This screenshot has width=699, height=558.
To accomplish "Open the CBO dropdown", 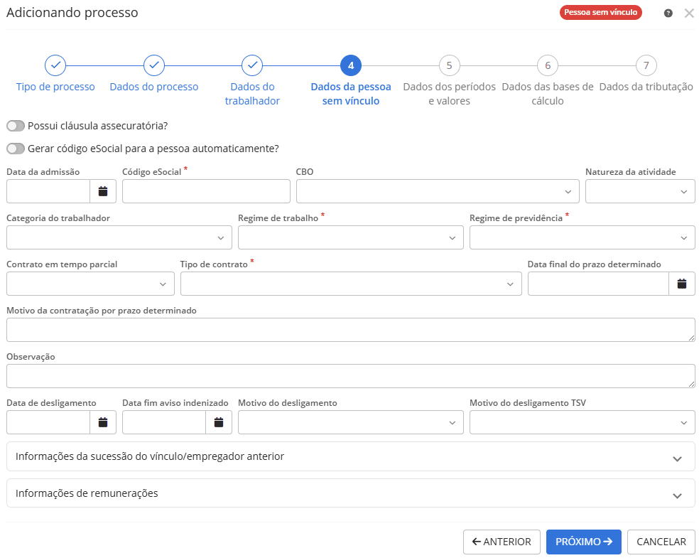I will tap(438, 191).
